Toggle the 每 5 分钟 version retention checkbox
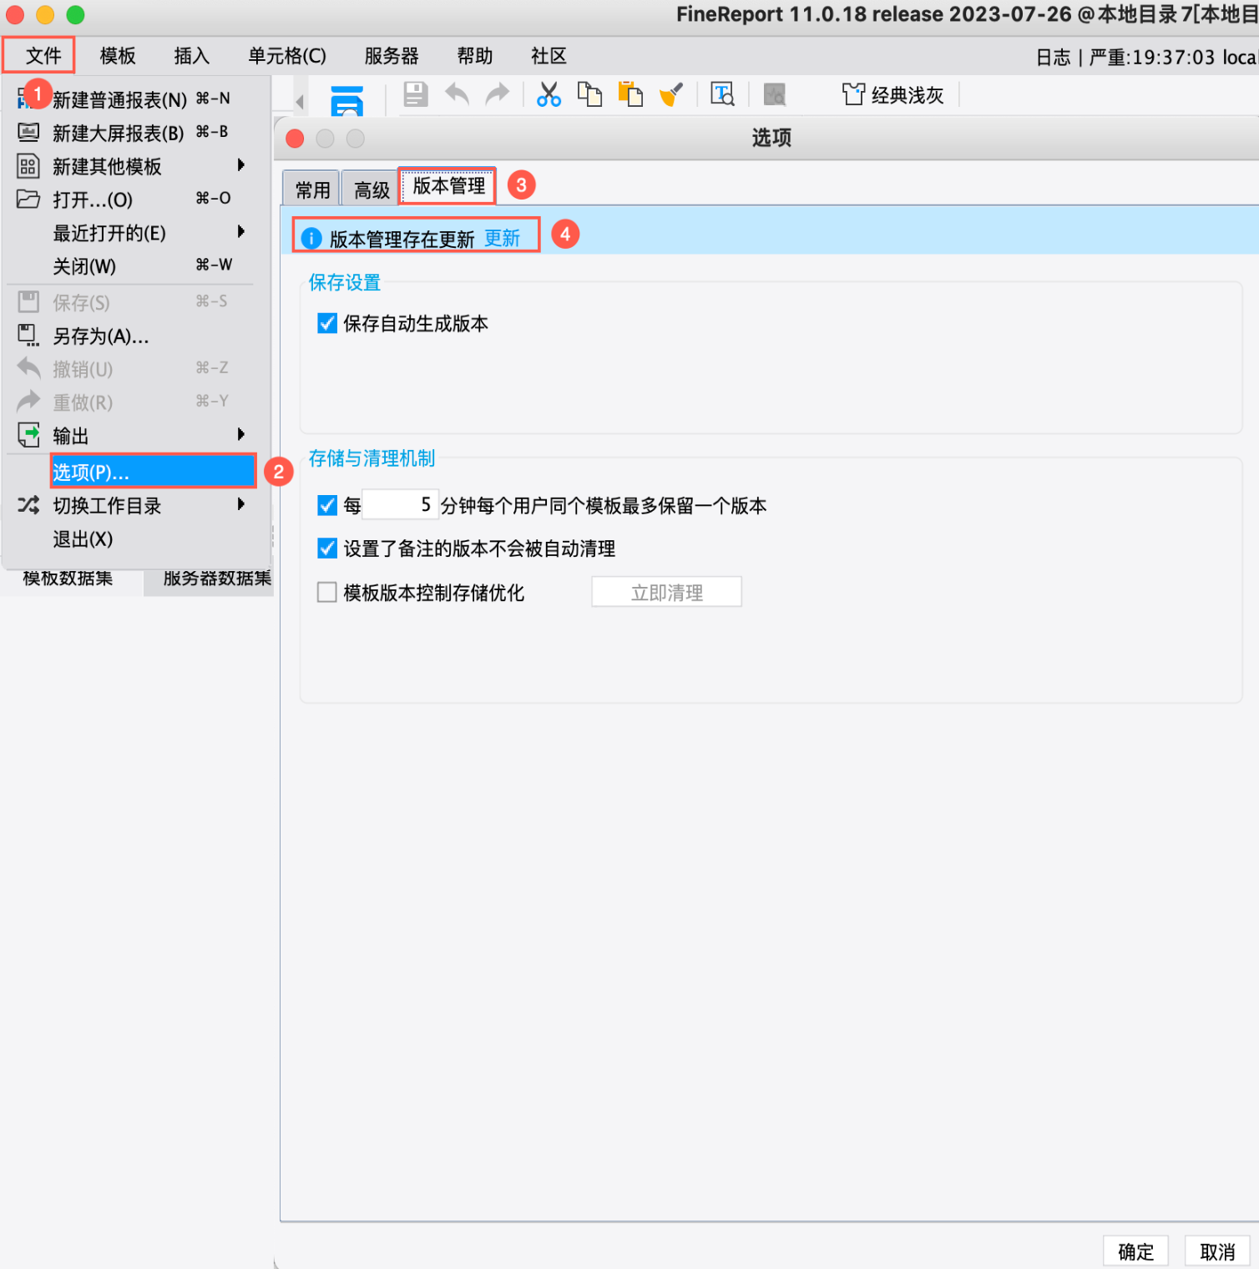The image size is (1259, 1269). [x=327, y=505]
